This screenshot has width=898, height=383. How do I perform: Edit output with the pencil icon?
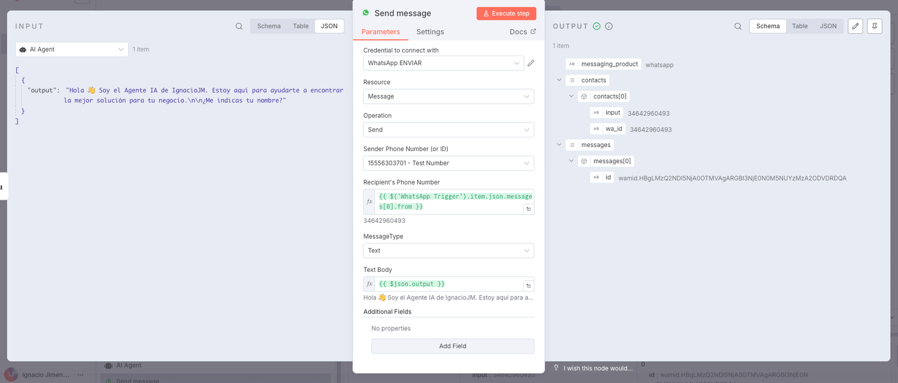point(855,26)
